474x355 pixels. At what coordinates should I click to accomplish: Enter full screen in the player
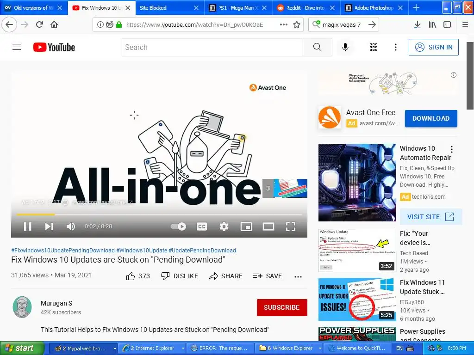pos(291,226)
